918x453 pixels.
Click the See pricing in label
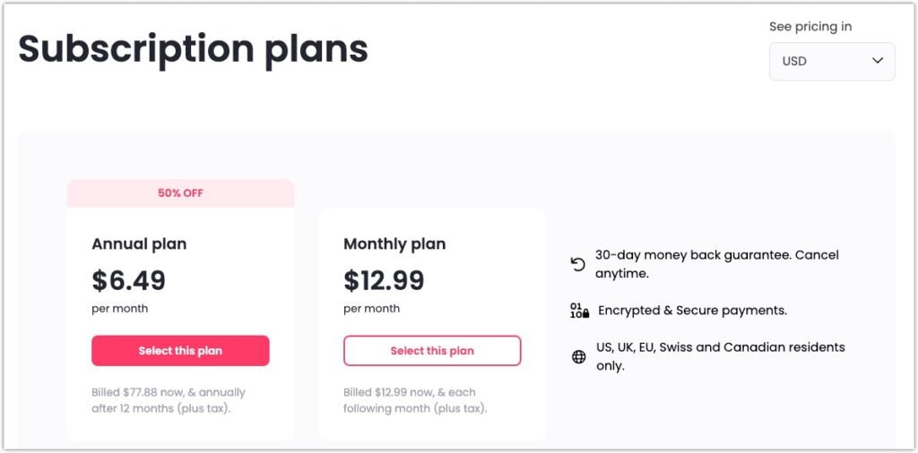[810, 26]
